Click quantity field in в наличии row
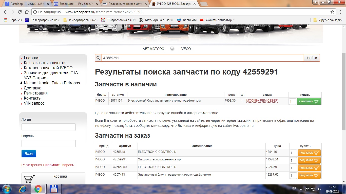The height and width of the screenshot is (194, 346). point(293,102)
